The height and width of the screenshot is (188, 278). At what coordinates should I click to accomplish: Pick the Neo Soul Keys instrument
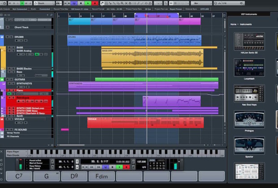249,94
